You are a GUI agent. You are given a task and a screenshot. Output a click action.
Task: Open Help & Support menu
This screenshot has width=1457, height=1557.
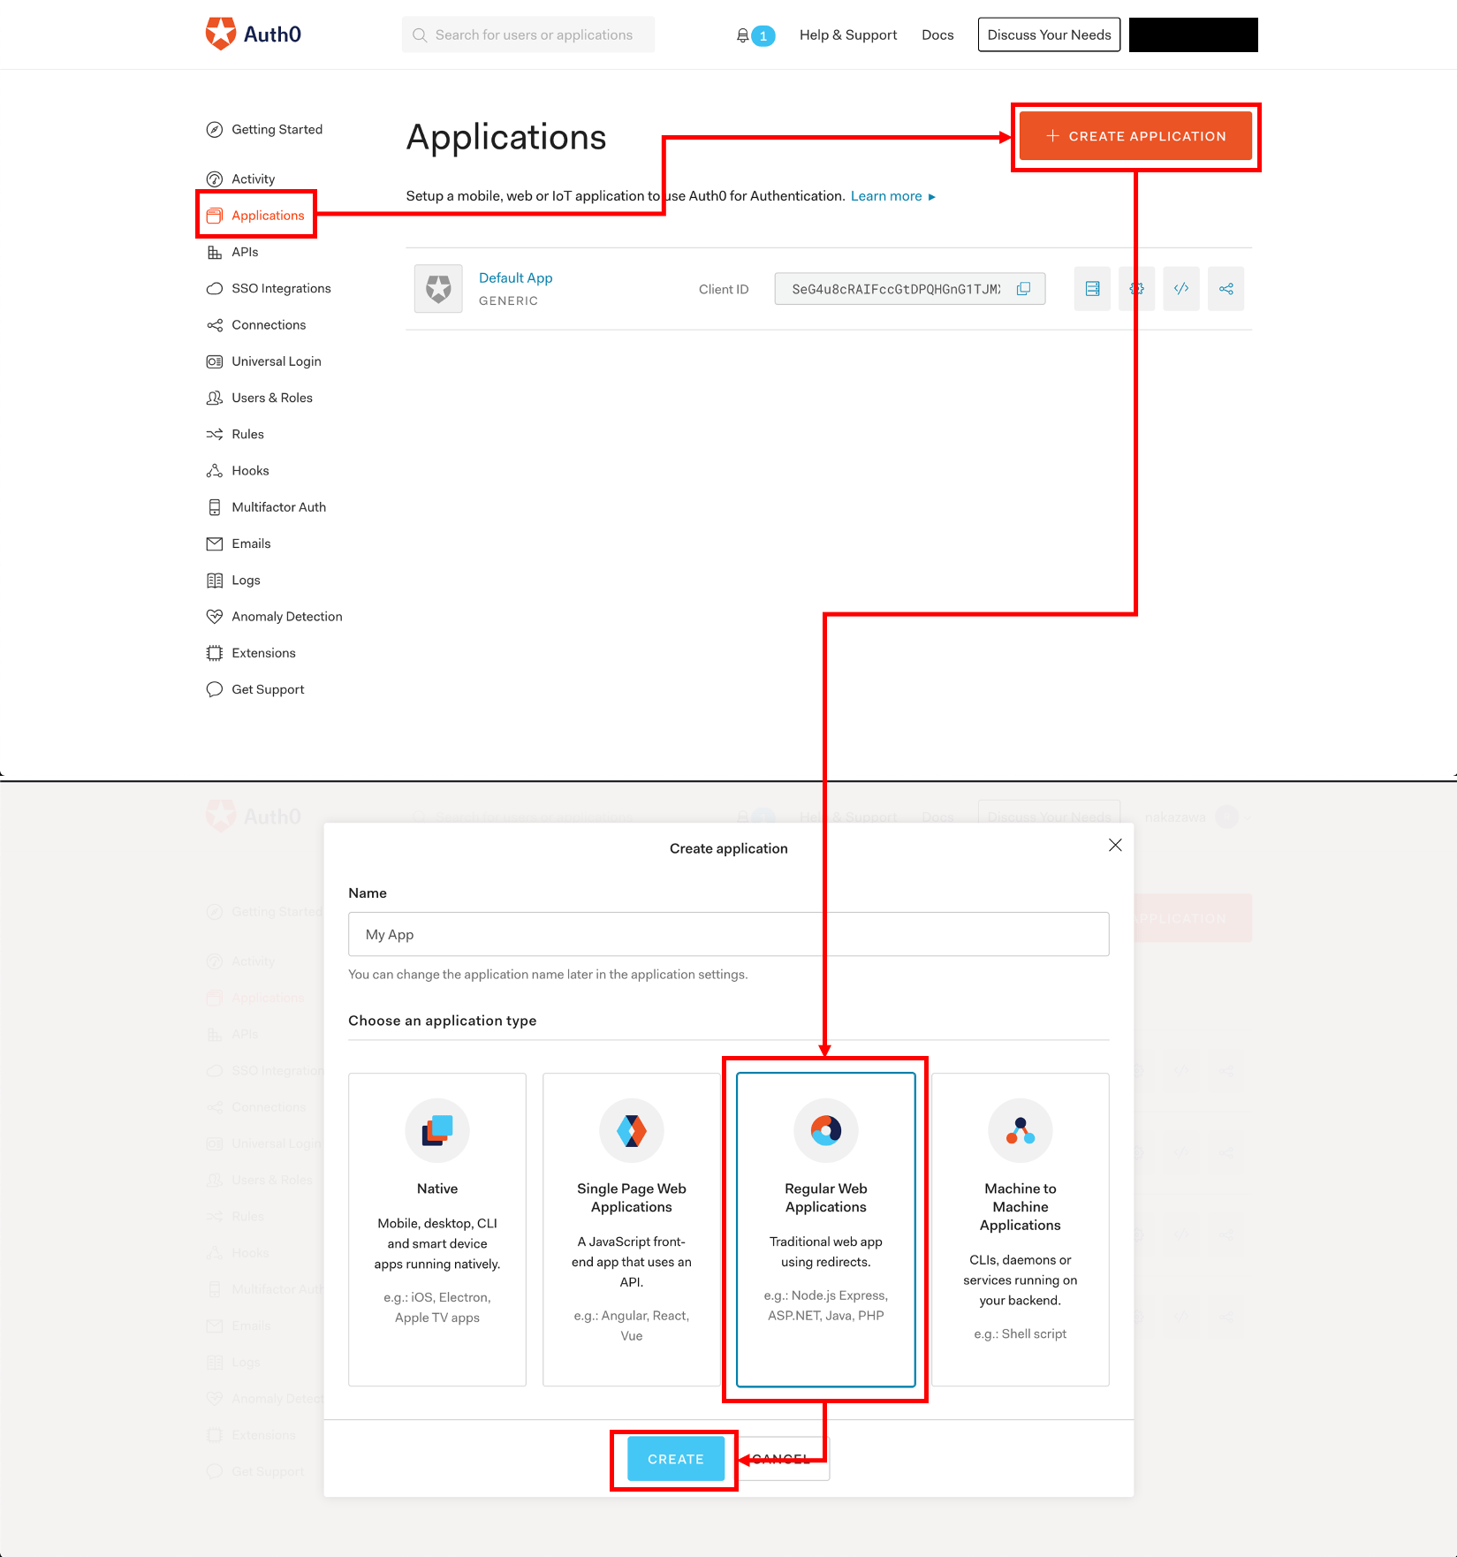coord(848,34)
